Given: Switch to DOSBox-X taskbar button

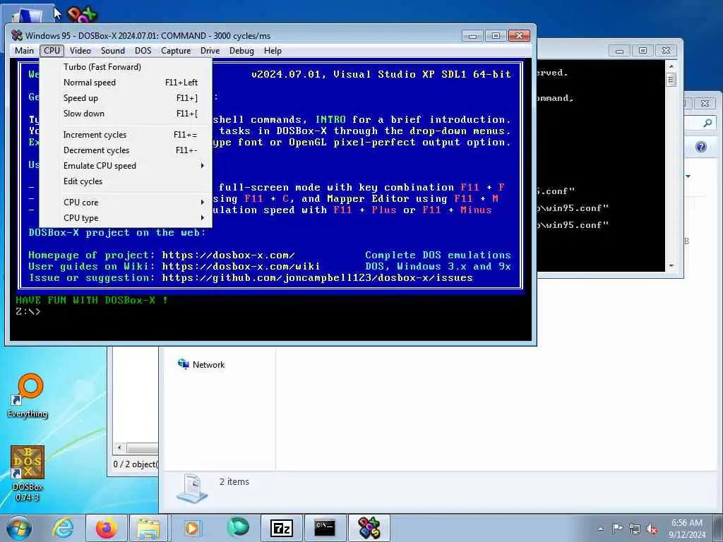Looking at the screenshot, I should (x=369, y=528).
